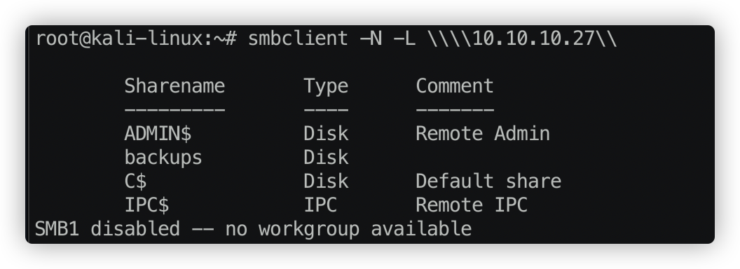Image resolution: width=740 pixels, height=269 pixels.
Task: Click the Remote Admin comment
Action: pos(483,134)
